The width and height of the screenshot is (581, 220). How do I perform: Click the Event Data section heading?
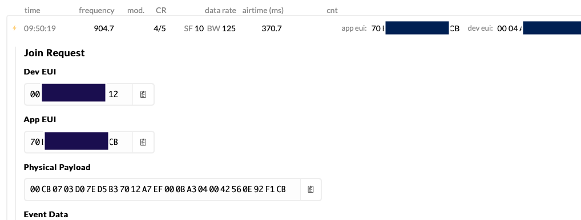click(46, 214)
